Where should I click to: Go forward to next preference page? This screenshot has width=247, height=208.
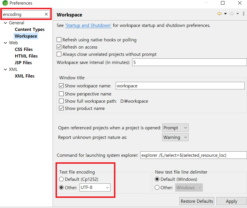pyautogui.click(x=232, y=14)
